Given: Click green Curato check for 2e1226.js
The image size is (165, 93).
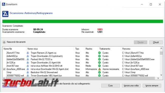Looking at the screenshot, I should (x=100, y=63).
